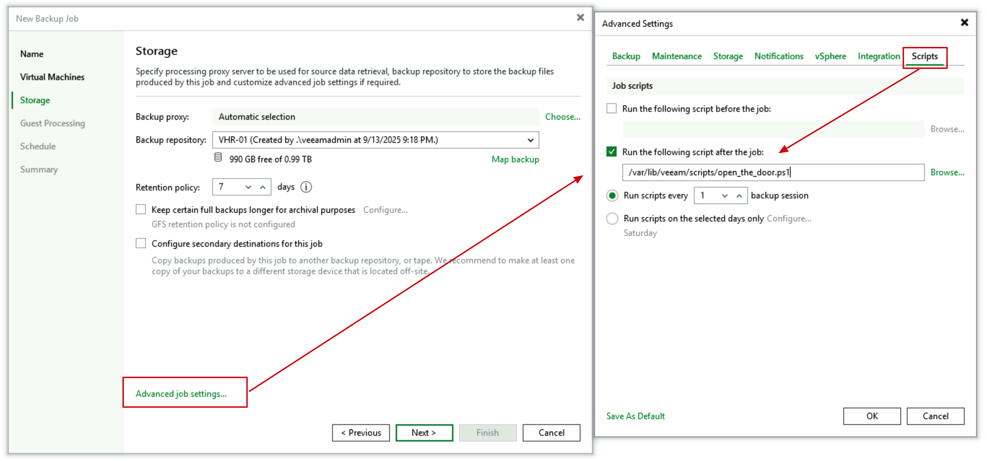987x461 pixels.
Task: Enable running script before the job
Action: point(612,108)
